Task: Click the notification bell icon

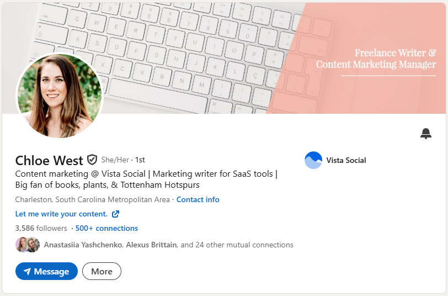Action: pos(425,133)
